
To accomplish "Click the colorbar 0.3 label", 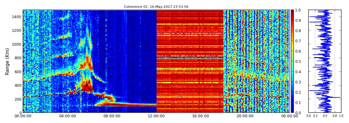I will 298,82.
